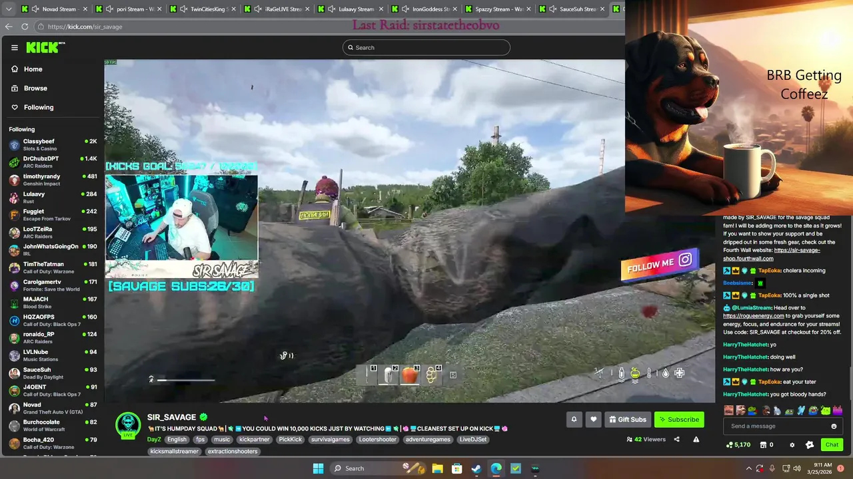
Task: Open File Explorer from taskbar
Action: pyautogui.click(x=437, y=468)
